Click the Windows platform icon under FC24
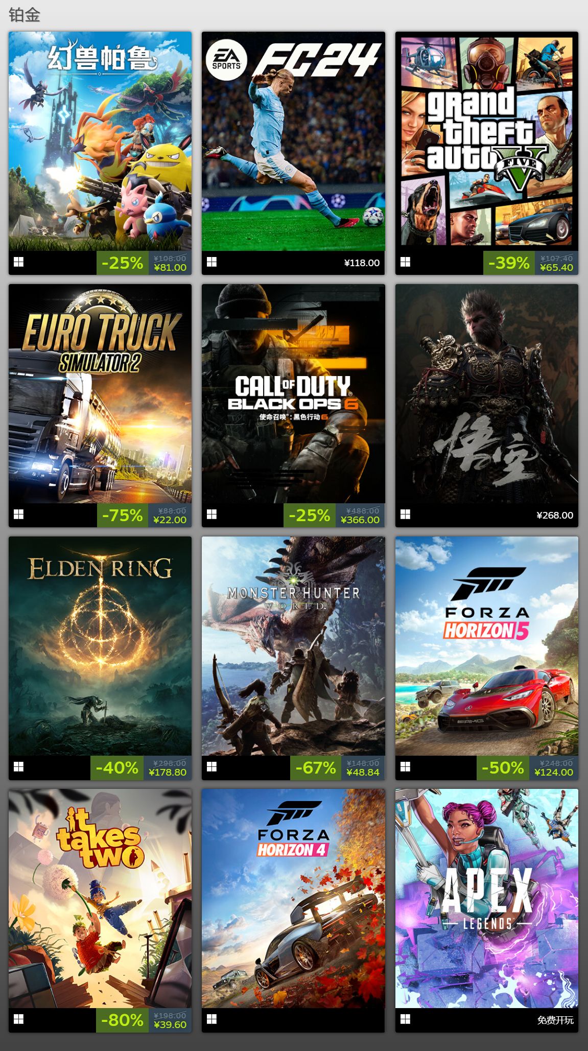Image resolution: width=588 pixels, height=1051 pixels. pos(212,262)
